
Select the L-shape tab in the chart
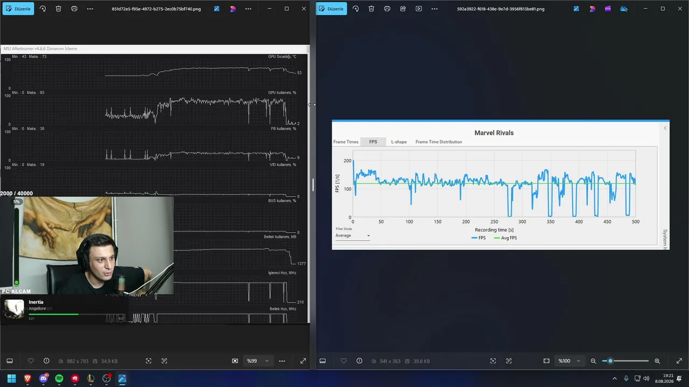[x=399, y=142]
